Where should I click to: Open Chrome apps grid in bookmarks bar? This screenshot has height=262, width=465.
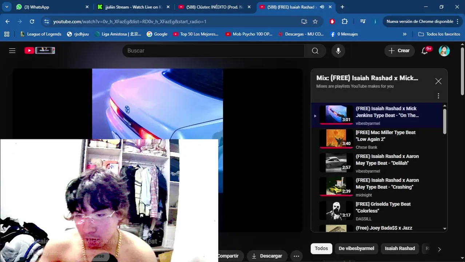pyautogui.click(x=7, y=34)
